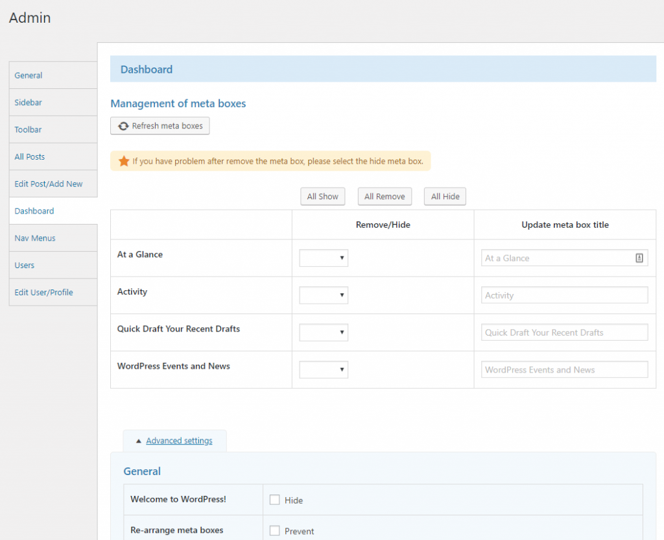Screen dimensions: 664x540
Task: Click the All Hide button
Action: tap(445, 196)
